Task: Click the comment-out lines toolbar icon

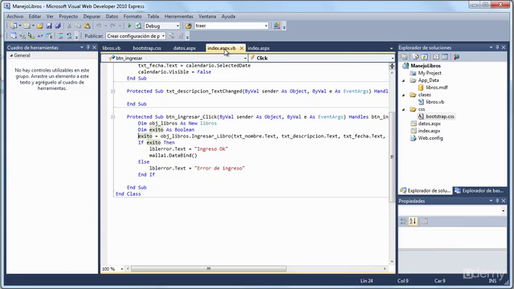Action: [61, 36]
